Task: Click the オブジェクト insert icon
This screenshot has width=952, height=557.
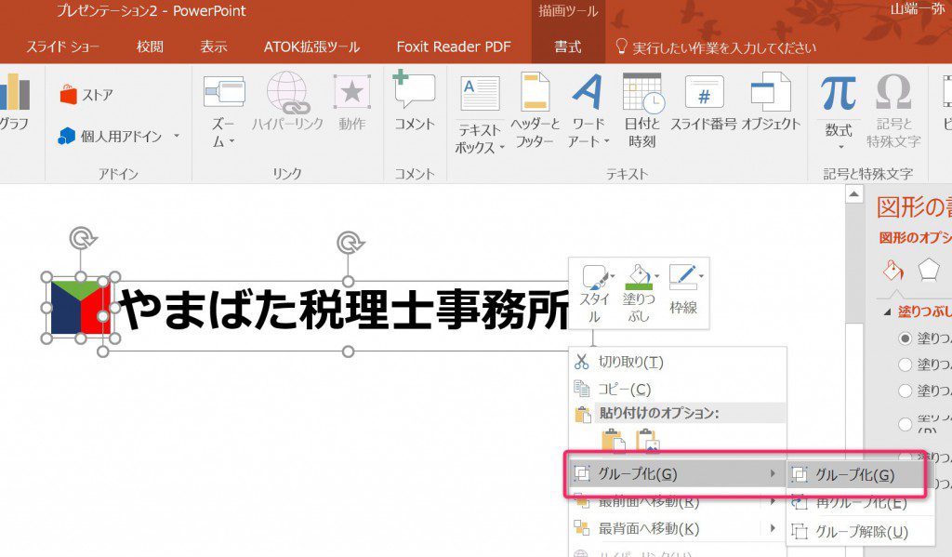Action: pos(771,92)
